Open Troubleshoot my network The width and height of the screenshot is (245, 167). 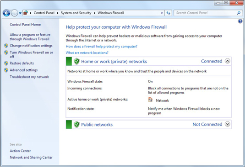29,77
